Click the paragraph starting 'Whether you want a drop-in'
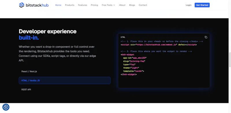The width and height of the screenshot is (231, 113). click(x=57, y=53)
